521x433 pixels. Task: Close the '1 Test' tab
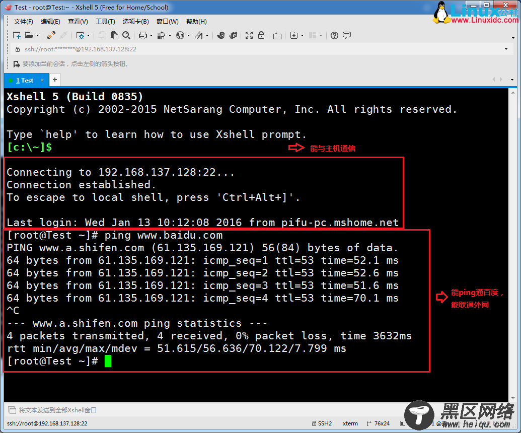[x=42, y=80]
